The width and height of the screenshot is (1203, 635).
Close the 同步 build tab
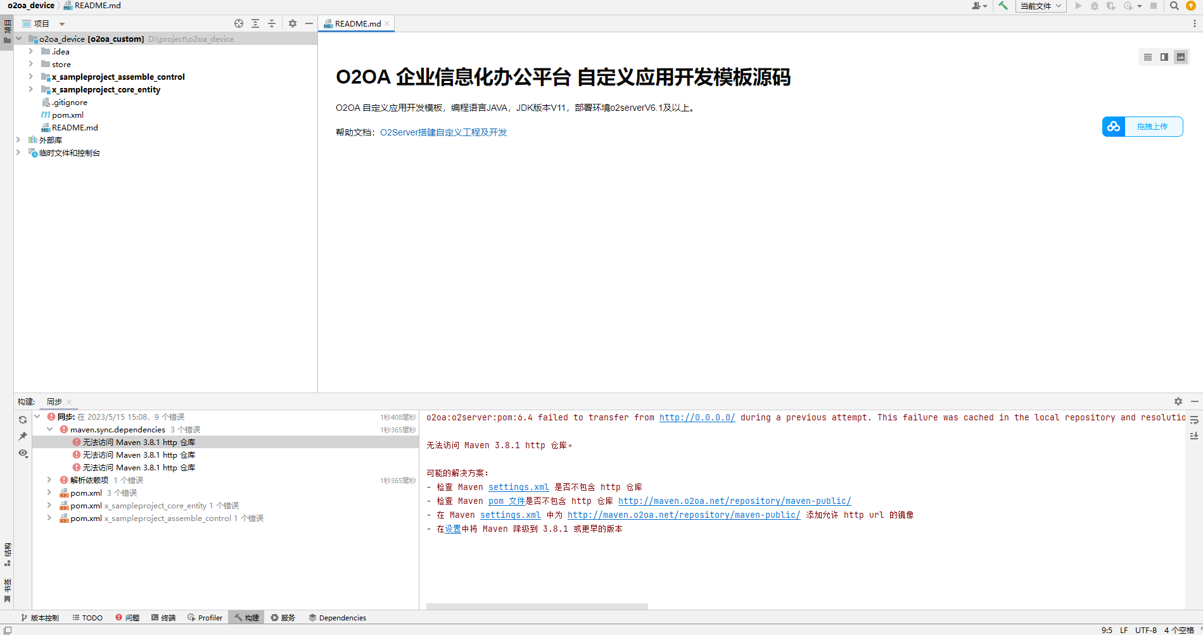pos(69,402)
